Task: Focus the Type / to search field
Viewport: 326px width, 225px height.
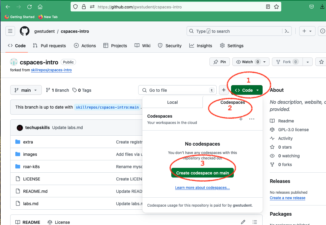Action: coord(235,31)
